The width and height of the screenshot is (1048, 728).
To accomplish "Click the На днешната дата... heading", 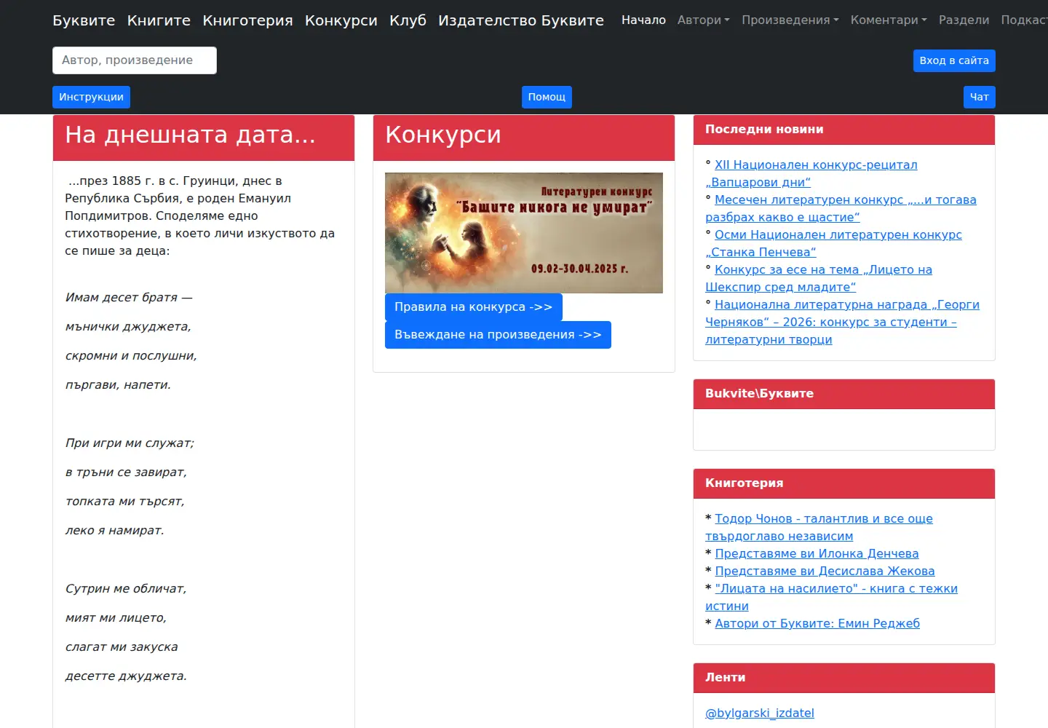I will click(x=190, y=135).
